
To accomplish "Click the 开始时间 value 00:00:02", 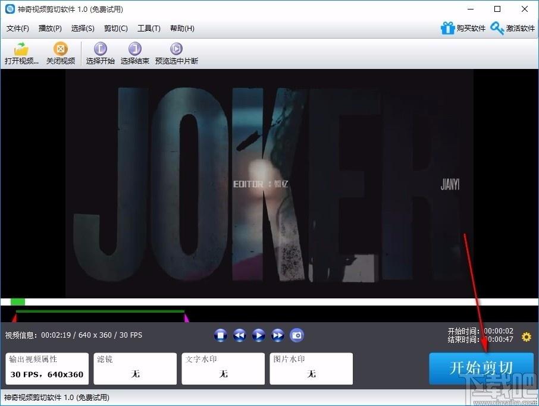I will [x=499, y=331].
